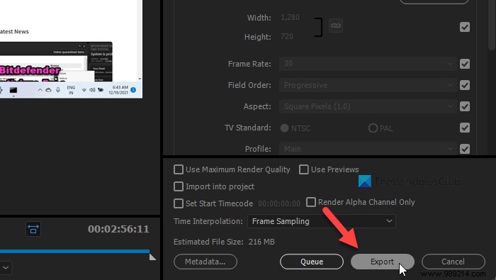
Task: Click the tray overflow chevron in preview
Action: click(40, 90)
